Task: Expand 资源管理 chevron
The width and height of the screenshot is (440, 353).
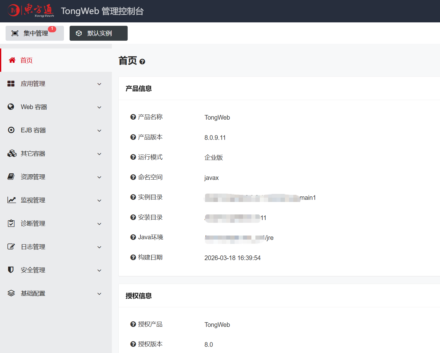Action: [99, 177]
